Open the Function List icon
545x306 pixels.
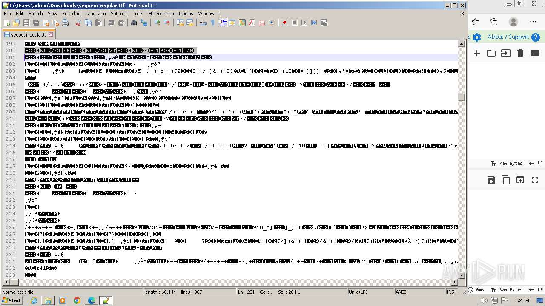pyautogui.click(x=252, y=23)
